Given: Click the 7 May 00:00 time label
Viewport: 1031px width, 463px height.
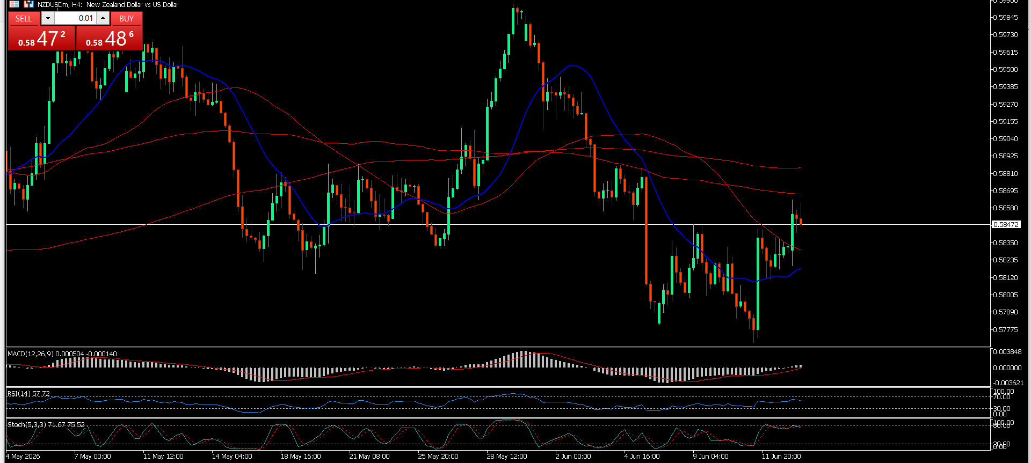Looking at the screenshot, I should [x=93, y=457].
